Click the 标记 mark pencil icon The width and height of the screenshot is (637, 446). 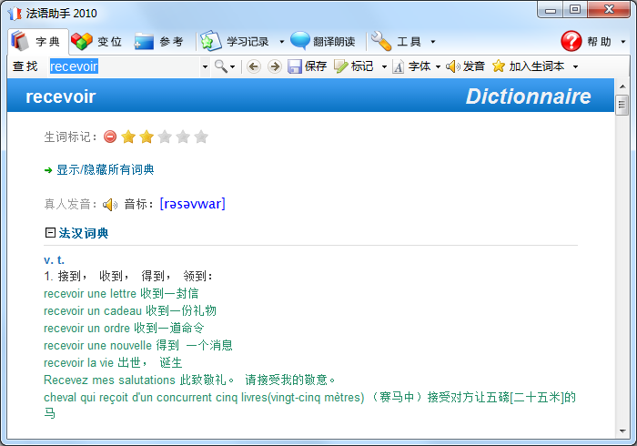point(340,66)
